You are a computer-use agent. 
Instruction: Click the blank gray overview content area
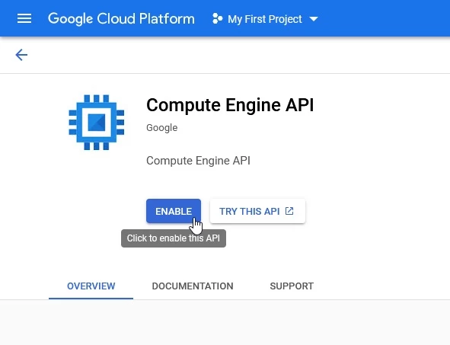tap(225, 323)
